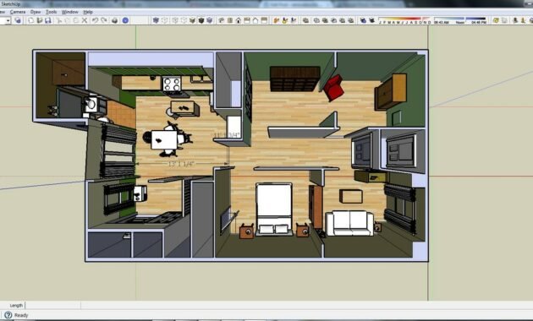The image size is (533, 321).
Task: Expand the layer dropdown in toolbar
Action: click(x=8, y=21)
